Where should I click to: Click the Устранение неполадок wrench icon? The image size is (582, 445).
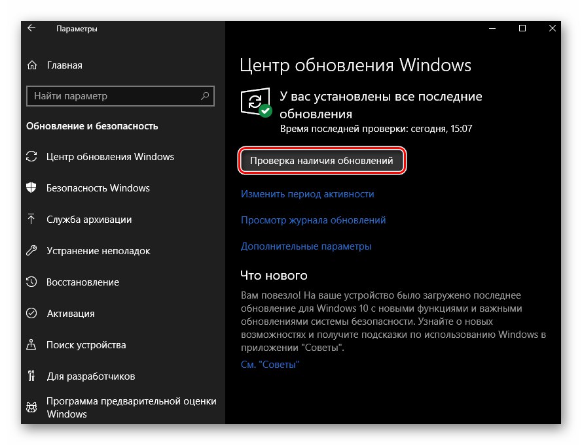[31, 251]
